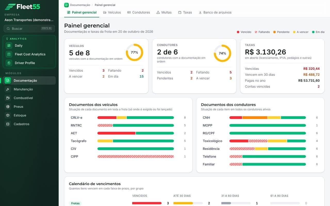Click the Multas warning triangle icon
The height and width of the screenshot is (206, 330).
click(158, 12)
